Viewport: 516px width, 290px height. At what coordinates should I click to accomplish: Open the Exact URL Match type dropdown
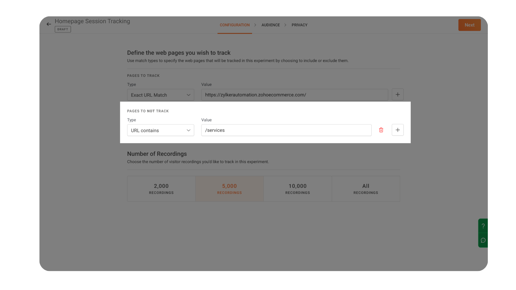pos(161,95)
